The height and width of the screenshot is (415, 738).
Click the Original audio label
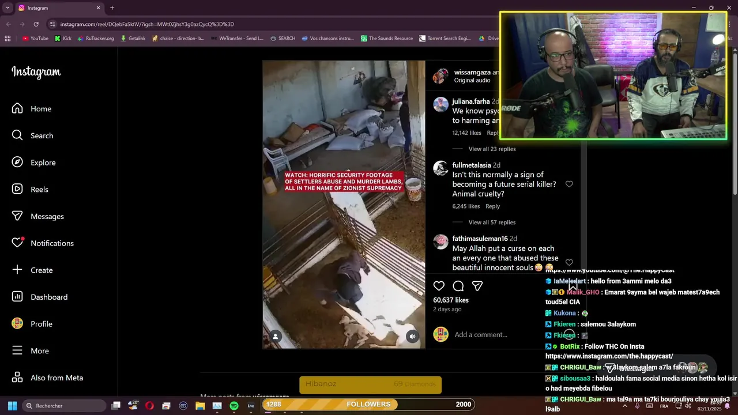tap(472, 80)
